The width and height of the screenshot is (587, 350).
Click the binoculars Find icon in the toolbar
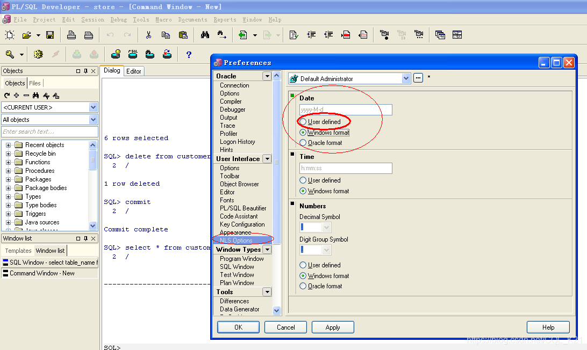point(205,34)
